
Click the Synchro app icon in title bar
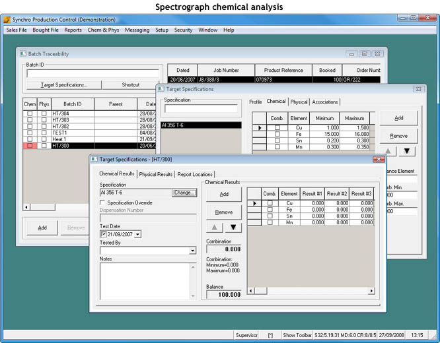pos(7,20)
